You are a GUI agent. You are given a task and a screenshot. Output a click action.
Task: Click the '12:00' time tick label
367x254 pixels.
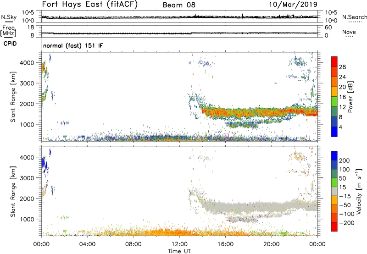[179, 244]
